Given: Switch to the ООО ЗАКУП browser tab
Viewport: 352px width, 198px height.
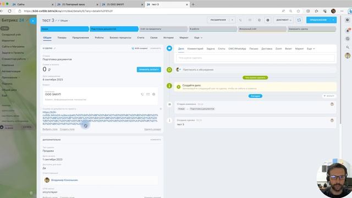Looking at the screenshot, I should click(x=122, y=4).
